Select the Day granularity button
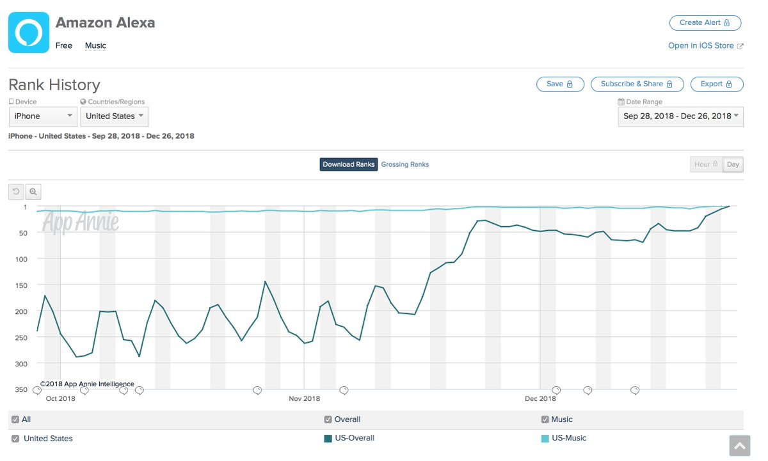The height and width of the screenshot is (461, 768). [x=733, y=164]
